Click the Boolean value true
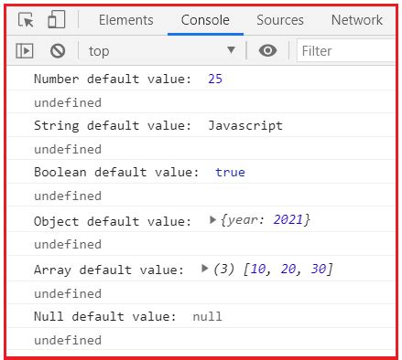Screen dimensions: 402x360 click(230, 172)
